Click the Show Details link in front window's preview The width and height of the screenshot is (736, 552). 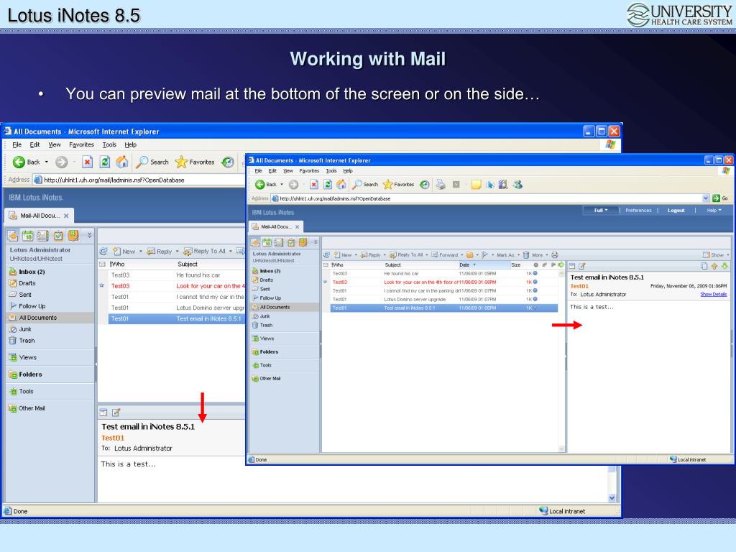click(713, 294)
